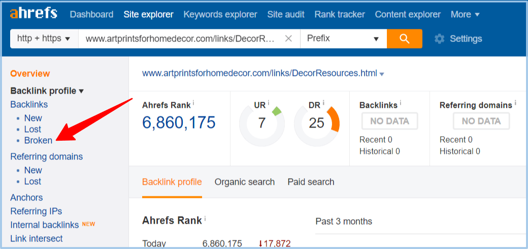Image resolution: width=528 pixels, height=249 pixels.
Task: Select New under Backlinks
Action: (x=33, y=118)
